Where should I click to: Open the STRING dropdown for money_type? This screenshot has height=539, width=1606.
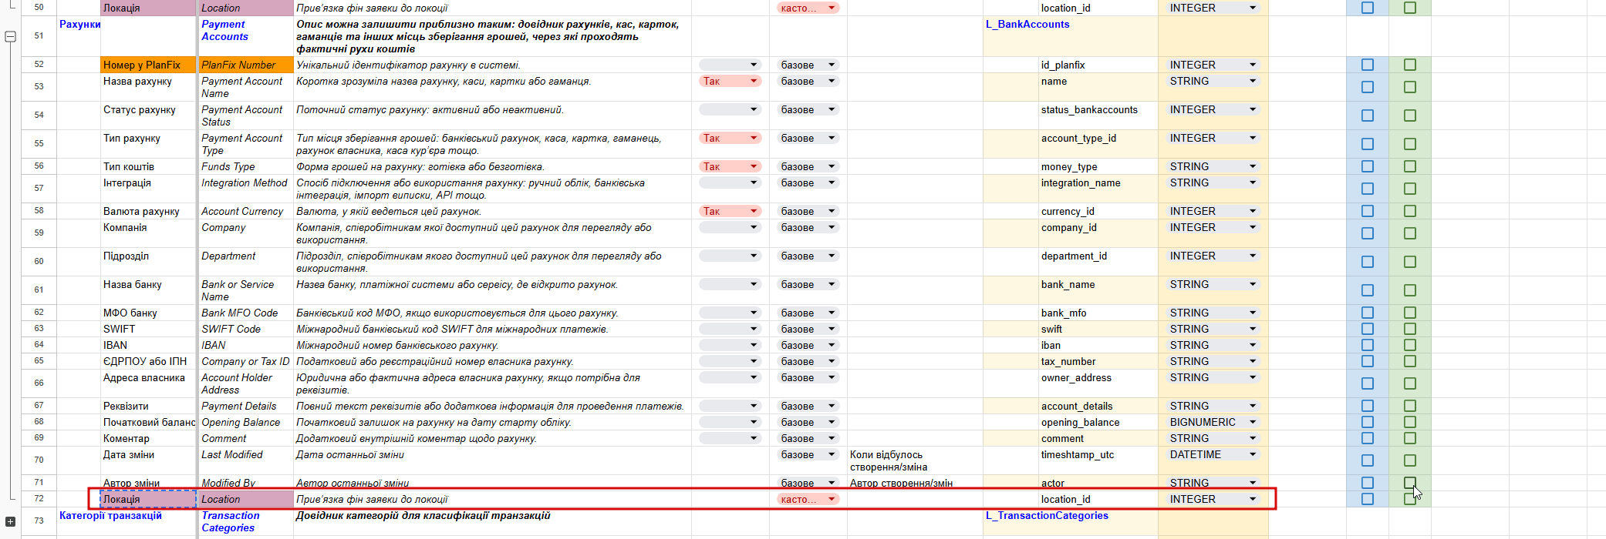click(x=1213, y=166)
